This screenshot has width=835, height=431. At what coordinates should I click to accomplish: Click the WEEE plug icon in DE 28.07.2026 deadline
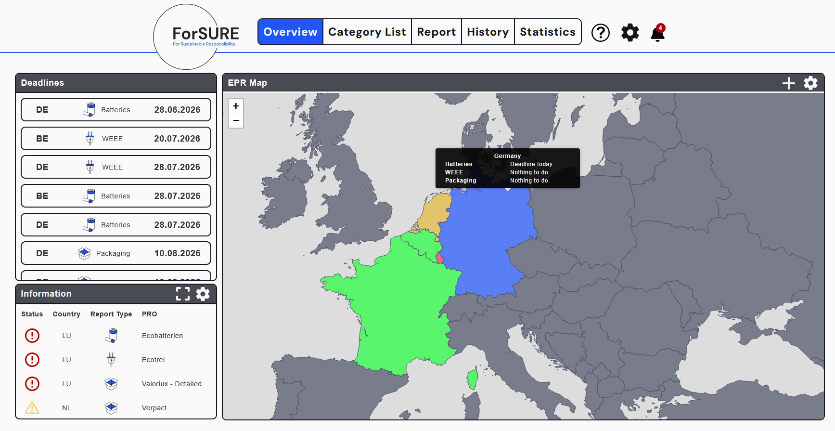tap(90, 167)
